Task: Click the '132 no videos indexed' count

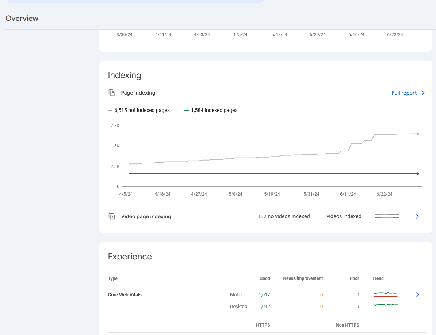Action: click(x=283, y=216)
